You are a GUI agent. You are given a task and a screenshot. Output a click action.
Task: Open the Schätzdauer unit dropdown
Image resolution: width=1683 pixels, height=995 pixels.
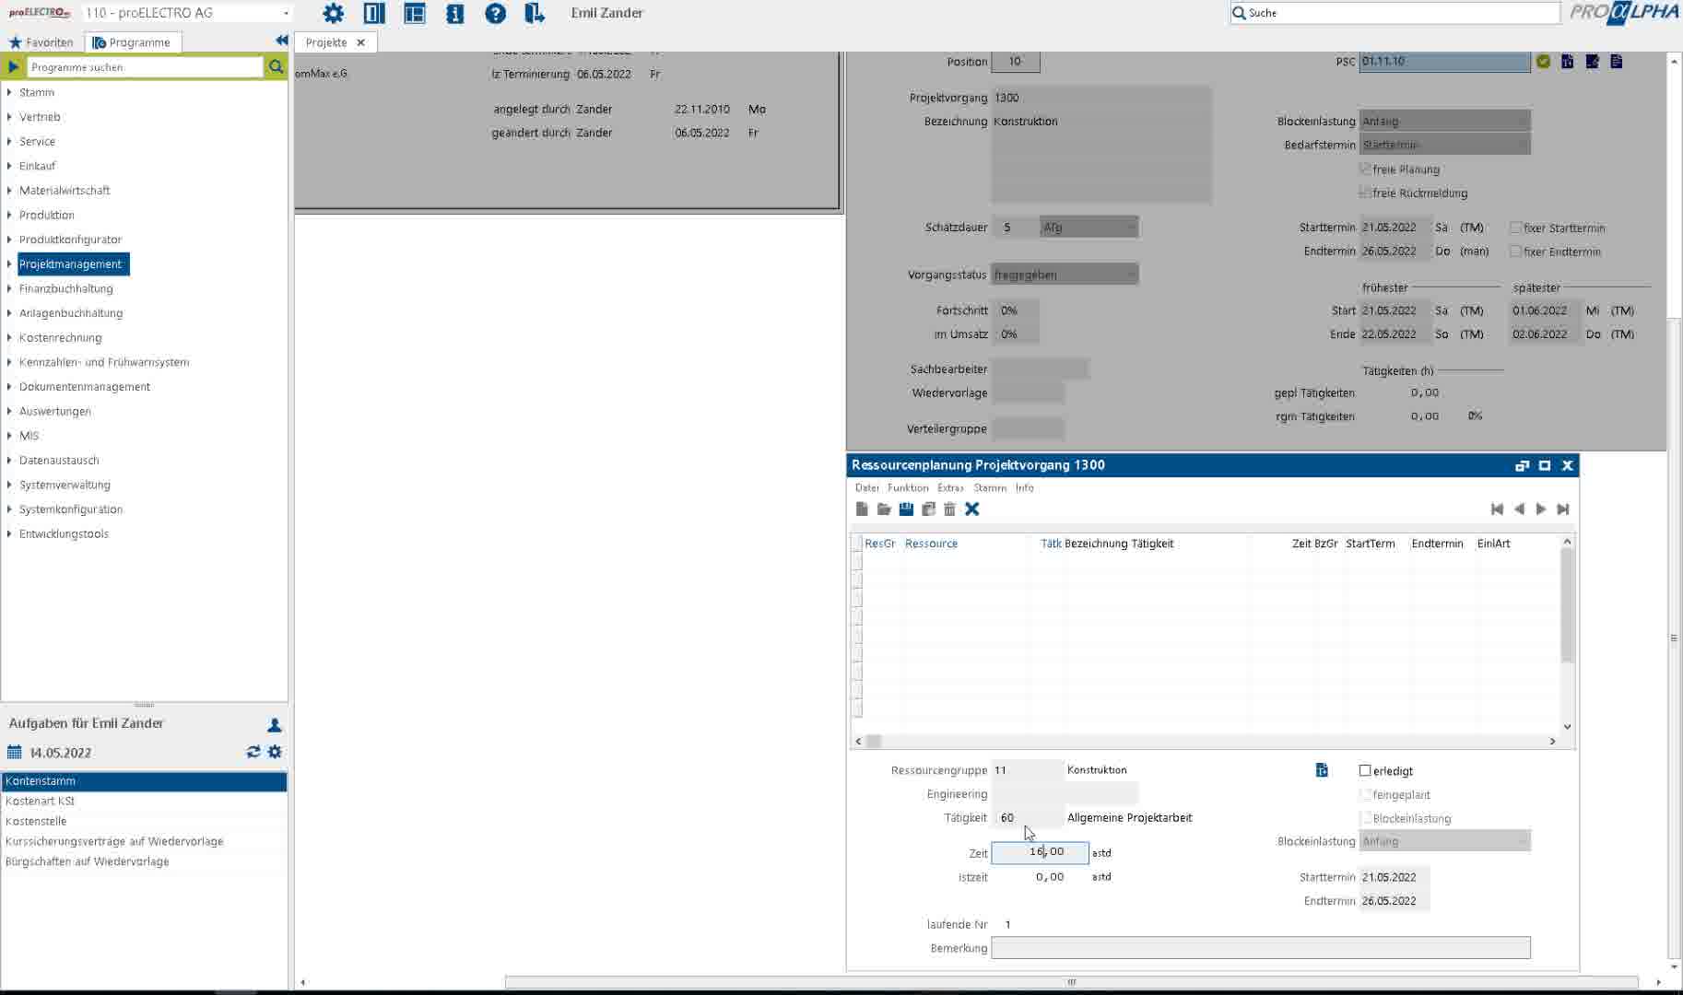[1089, 227]
